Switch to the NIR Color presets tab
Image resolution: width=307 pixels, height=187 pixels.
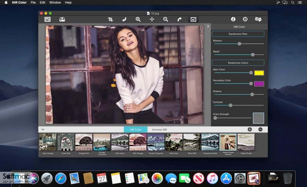136,130
